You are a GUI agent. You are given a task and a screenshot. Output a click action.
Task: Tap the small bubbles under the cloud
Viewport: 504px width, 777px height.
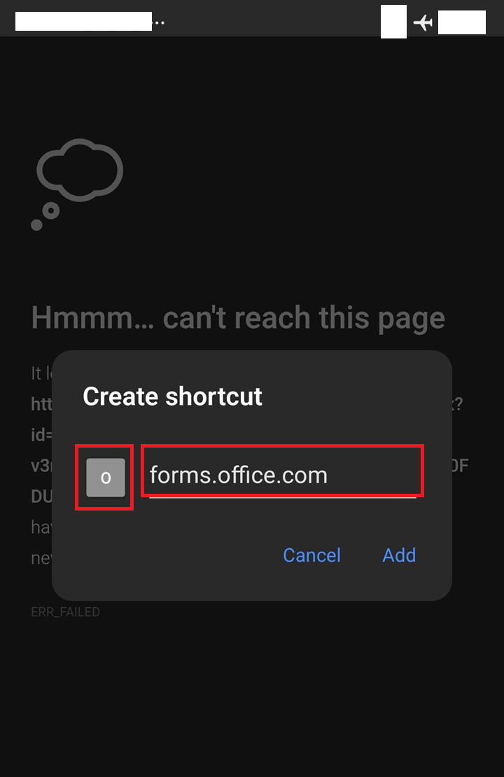click(x=45, y=216)
